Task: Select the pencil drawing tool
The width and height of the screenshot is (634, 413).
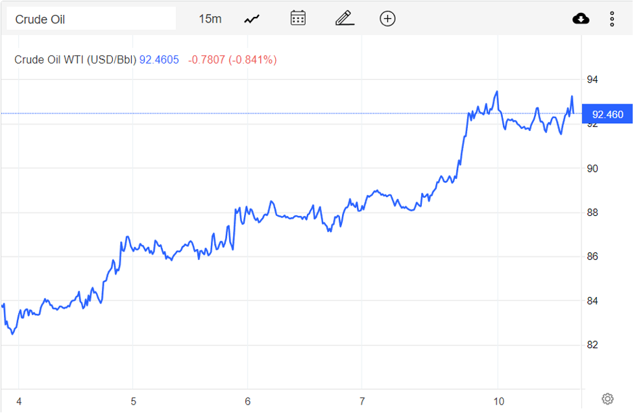Action: click(345, 18)
